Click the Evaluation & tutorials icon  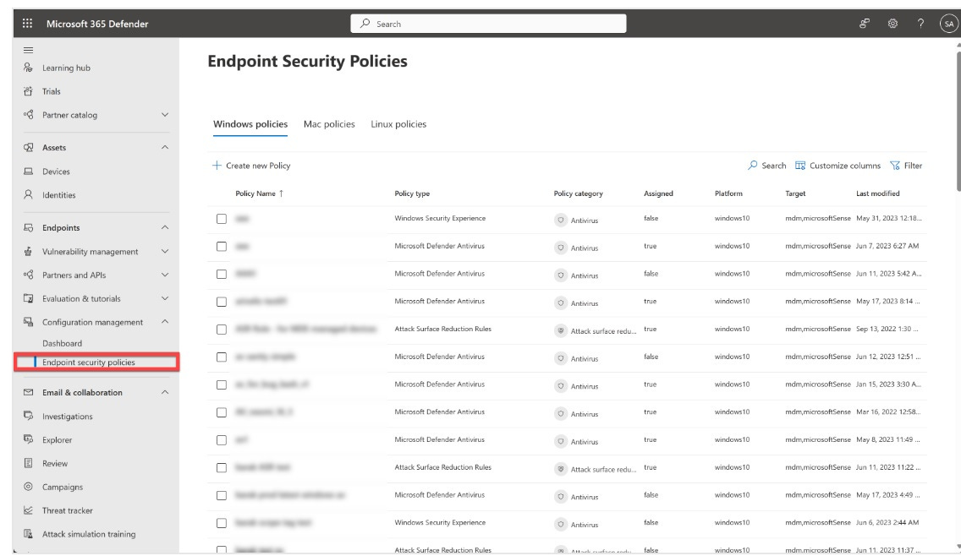[28, 298]
